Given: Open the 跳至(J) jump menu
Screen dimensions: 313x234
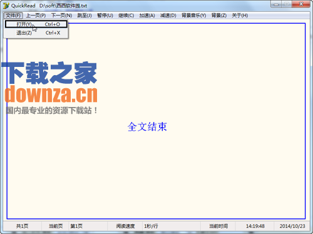Looking at the screenshot, I should 85,16.
